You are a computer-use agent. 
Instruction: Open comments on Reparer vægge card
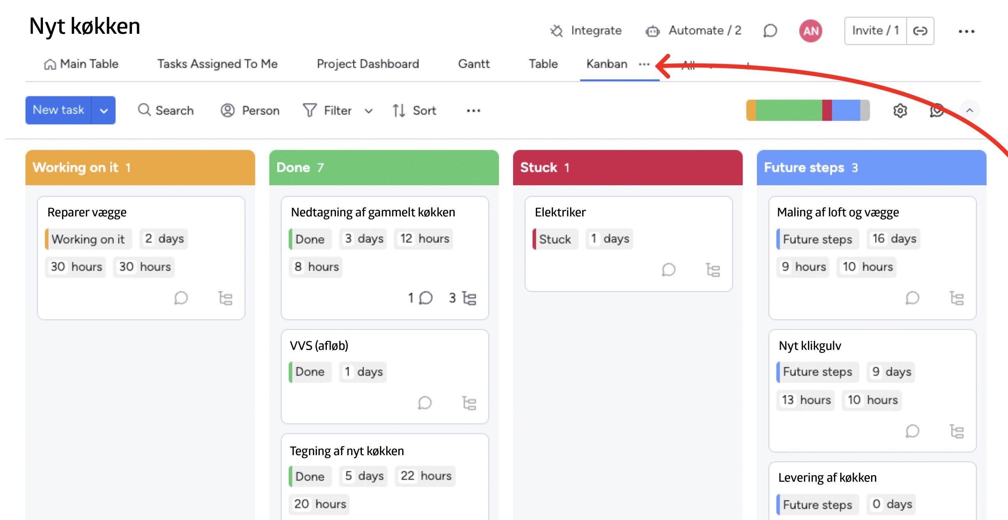coord(181,298)
